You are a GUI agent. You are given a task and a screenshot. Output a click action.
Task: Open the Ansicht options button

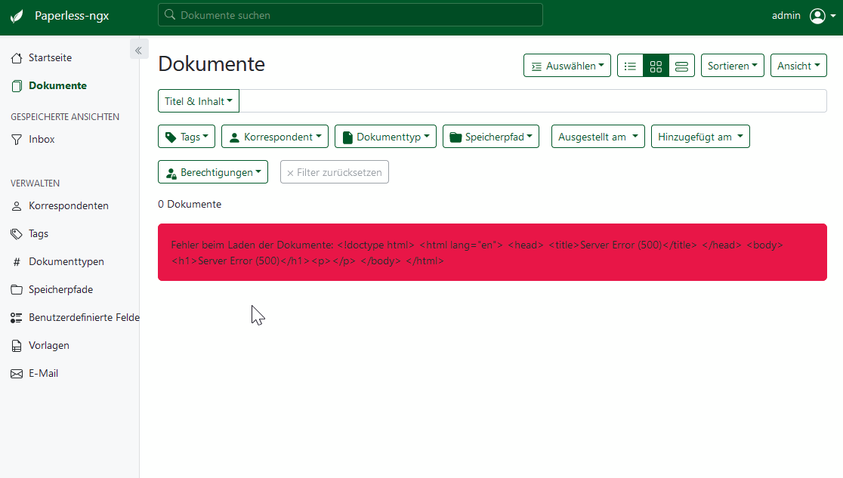pos(798,66)
